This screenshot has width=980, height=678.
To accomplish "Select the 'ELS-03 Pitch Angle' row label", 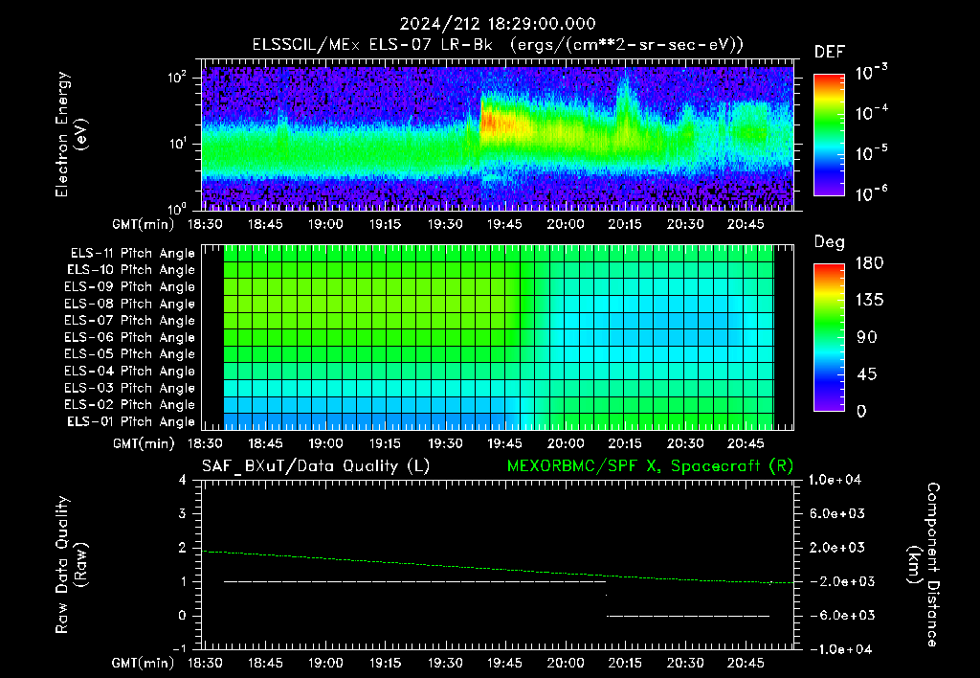I will click(x=130, y=389).
